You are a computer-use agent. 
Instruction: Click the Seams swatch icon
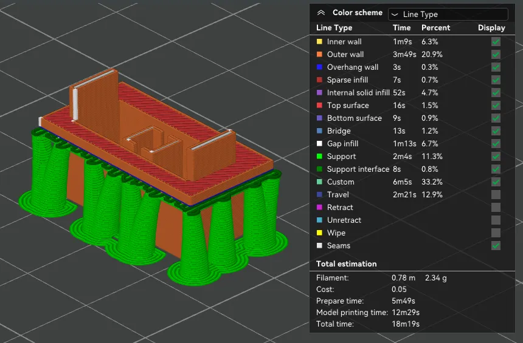click(x=319, y=246)
